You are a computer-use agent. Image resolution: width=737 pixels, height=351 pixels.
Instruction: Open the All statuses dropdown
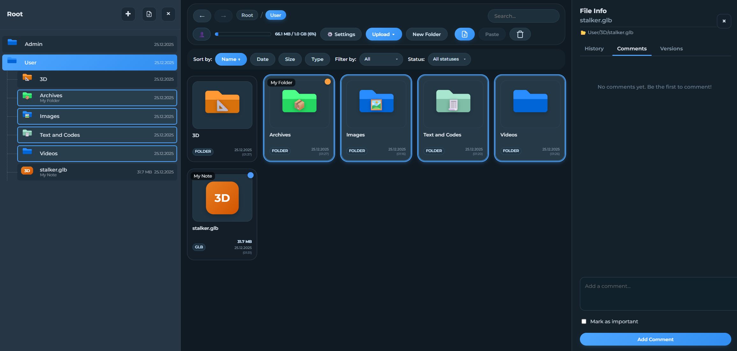tap(449, 59)
